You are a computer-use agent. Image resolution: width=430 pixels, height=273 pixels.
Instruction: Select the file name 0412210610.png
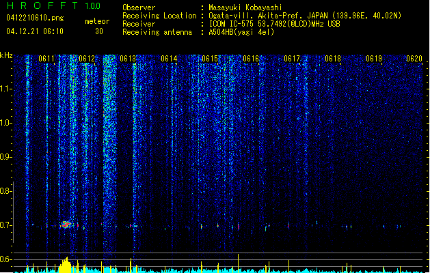click(x=35, y=18)
